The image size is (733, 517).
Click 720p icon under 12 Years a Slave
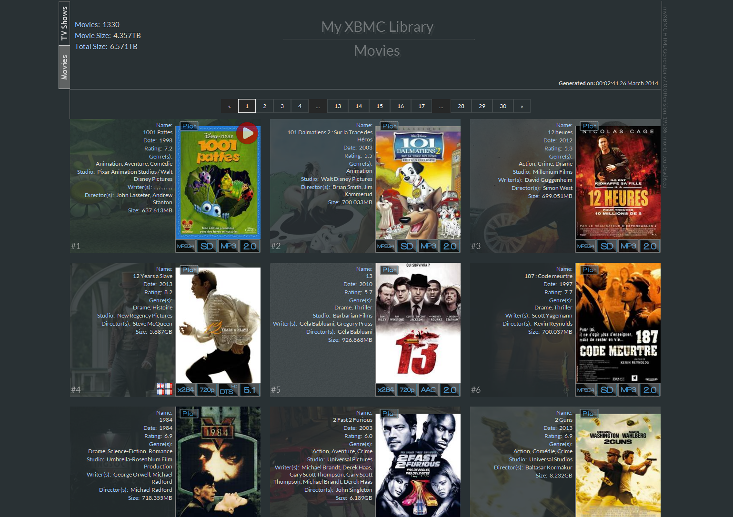click(207, 390)
